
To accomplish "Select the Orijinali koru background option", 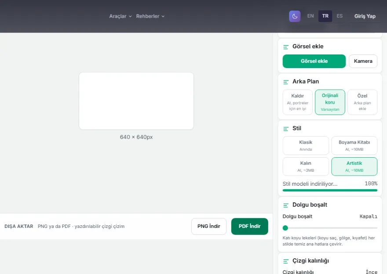I will pyautogui.click(x=330, y=102).
